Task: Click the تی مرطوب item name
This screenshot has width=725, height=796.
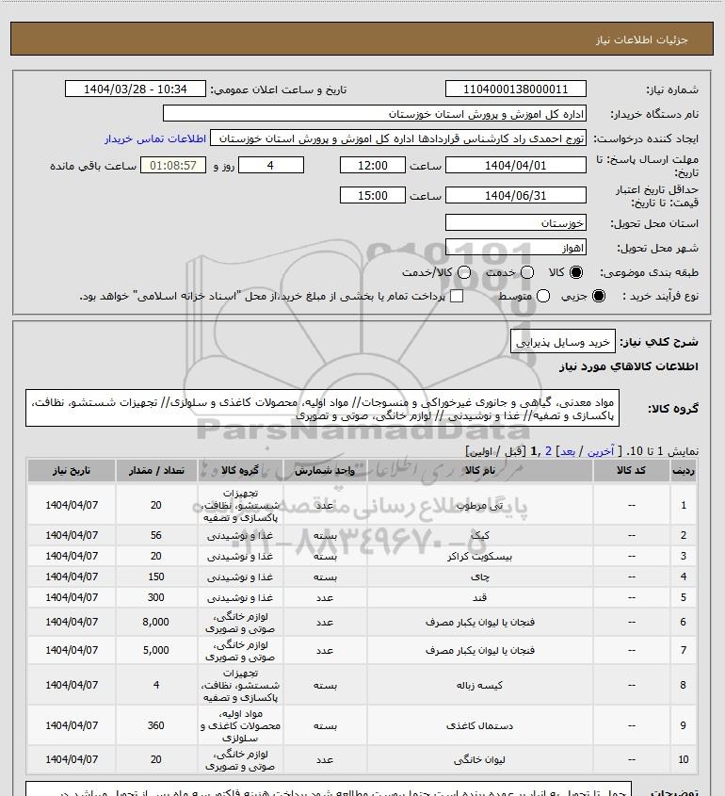Action: (479, 505)
